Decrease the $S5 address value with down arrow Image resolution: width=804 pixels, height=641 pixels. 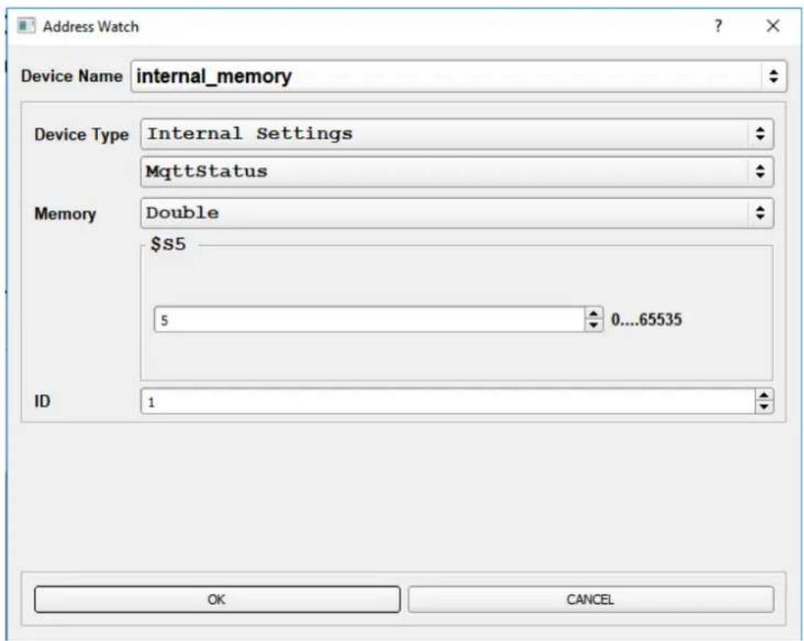pyautogui.click(x=594, y=326)
